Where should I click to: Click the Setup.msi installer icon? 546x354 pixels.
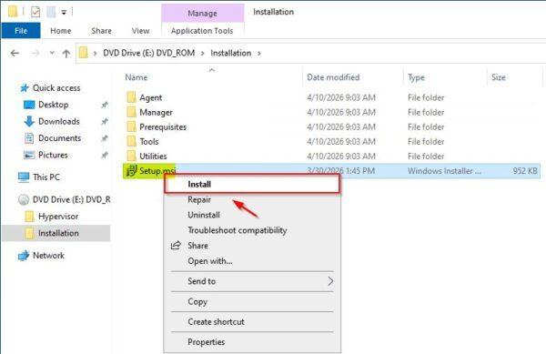[x=132, y=170]
